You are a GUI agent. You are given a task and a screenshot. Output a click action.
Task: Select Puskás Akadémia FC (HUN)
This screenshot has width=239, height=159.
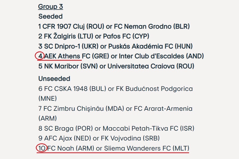pyautogui.click(x=150, y=46)
